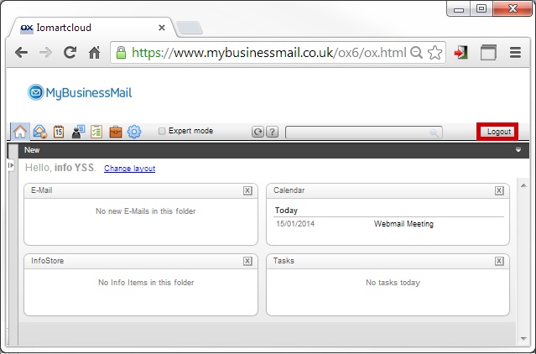Screen dimensions: 536x354
Task: Click the webmail refresh icon
Action: [x=258, y=132]
